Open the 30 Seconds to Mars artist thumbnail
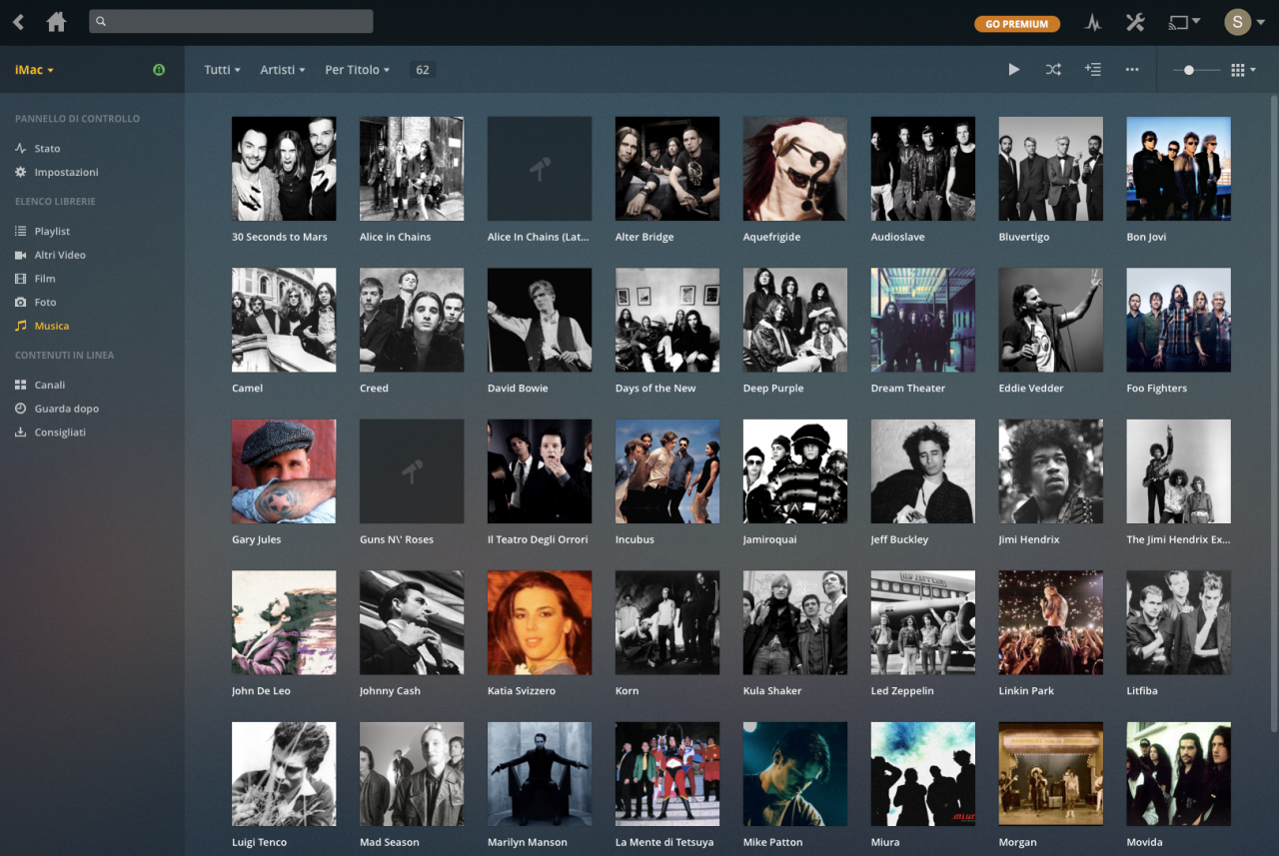The width and height of the screenshot is (1279, 856). 284,169
